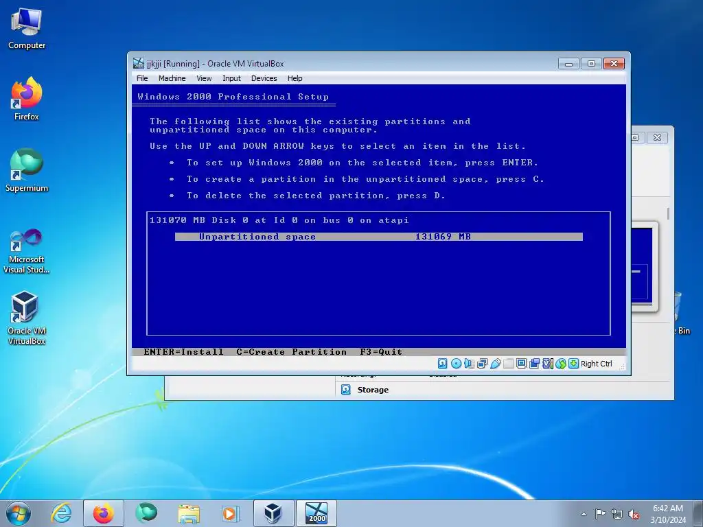Switch to the Windows 2000 VM taskbar button
The image size is (703, 527).
pos(316,513)
